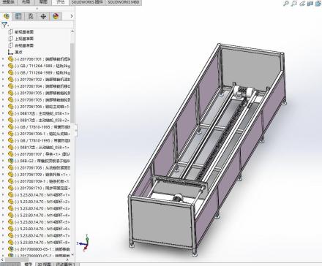The image size is (322, 266).
Task: Click the tree scrollbar up arrow
Action: [72, 31]
